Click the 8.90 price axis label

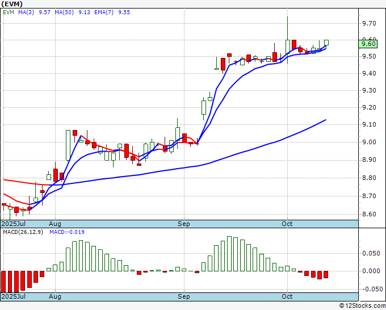coord(369,160)
